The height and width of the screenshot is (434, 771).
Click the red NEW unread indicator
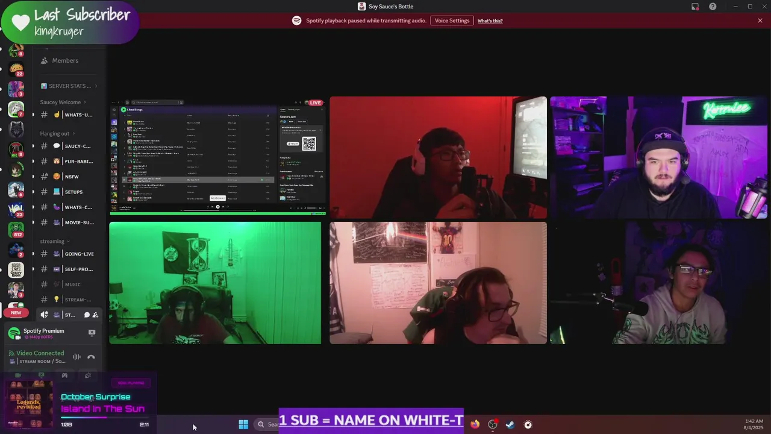[16, 313]
